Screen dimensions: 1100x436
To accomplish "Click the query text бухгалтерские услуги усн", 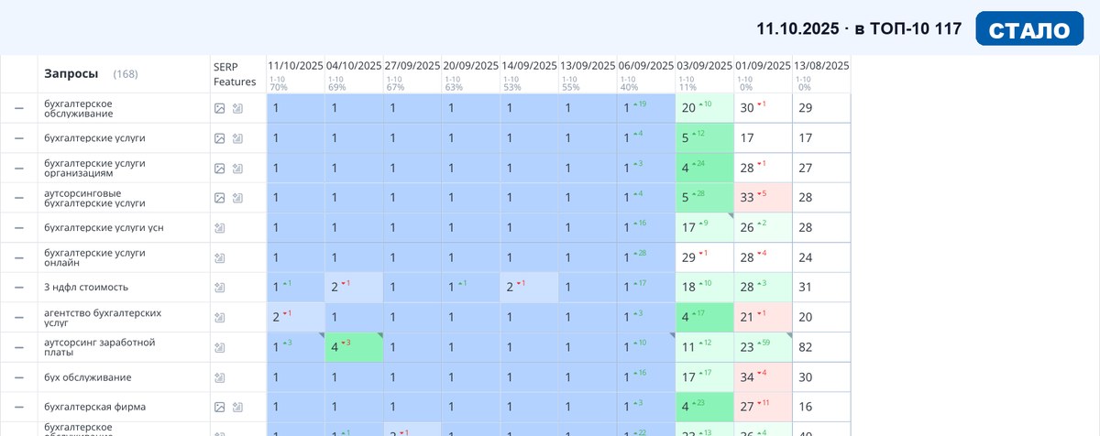I will (104, 228).
